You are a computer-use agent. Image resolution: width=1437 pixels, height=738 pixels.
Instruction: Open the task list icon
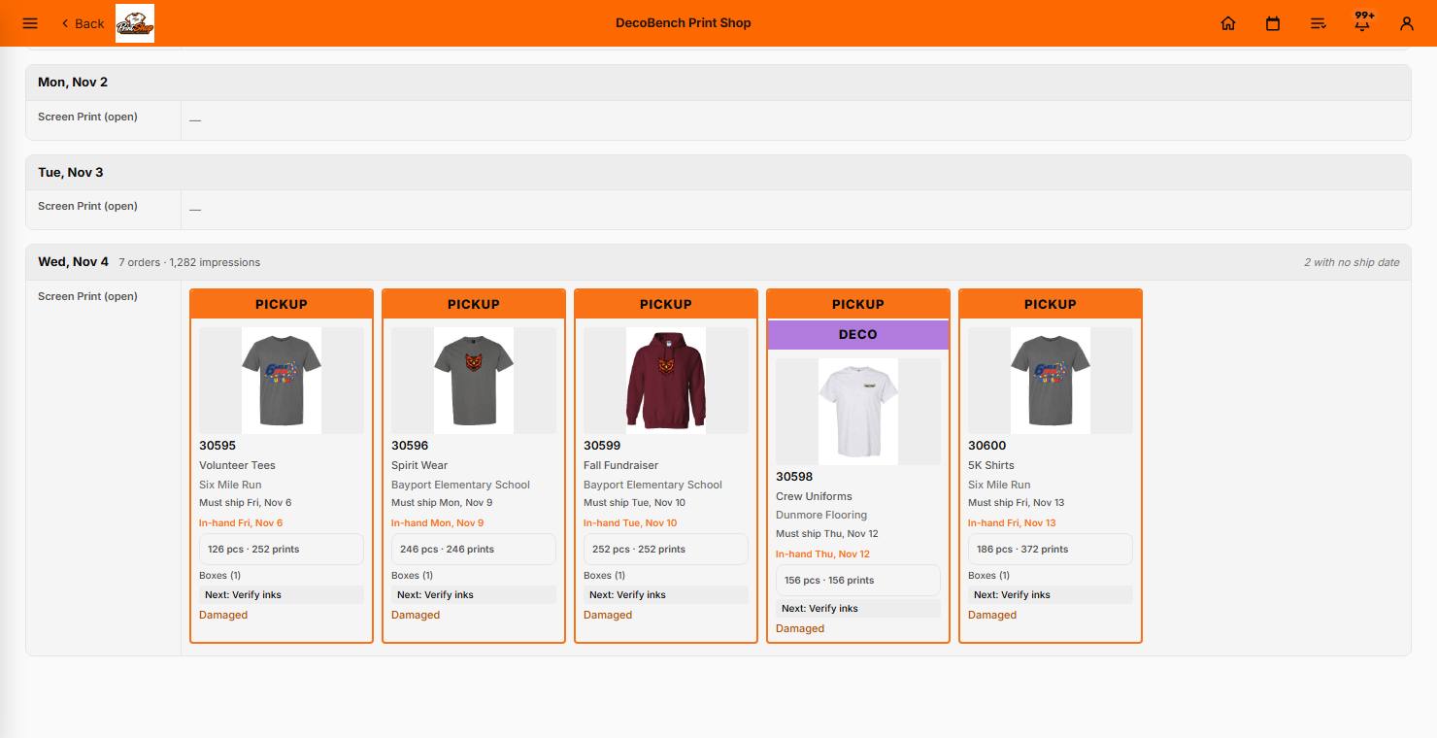tap(1318, 23)
